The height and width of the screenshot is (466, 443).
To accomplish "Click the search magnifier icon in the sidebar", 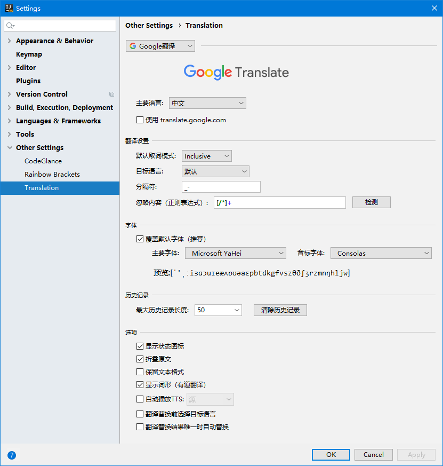I will (x=10, y=26).
